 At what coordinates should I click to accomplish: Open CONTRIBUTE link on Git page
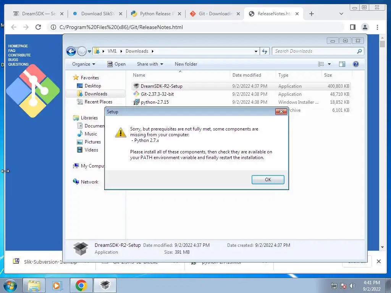click(x=19, y=55)
